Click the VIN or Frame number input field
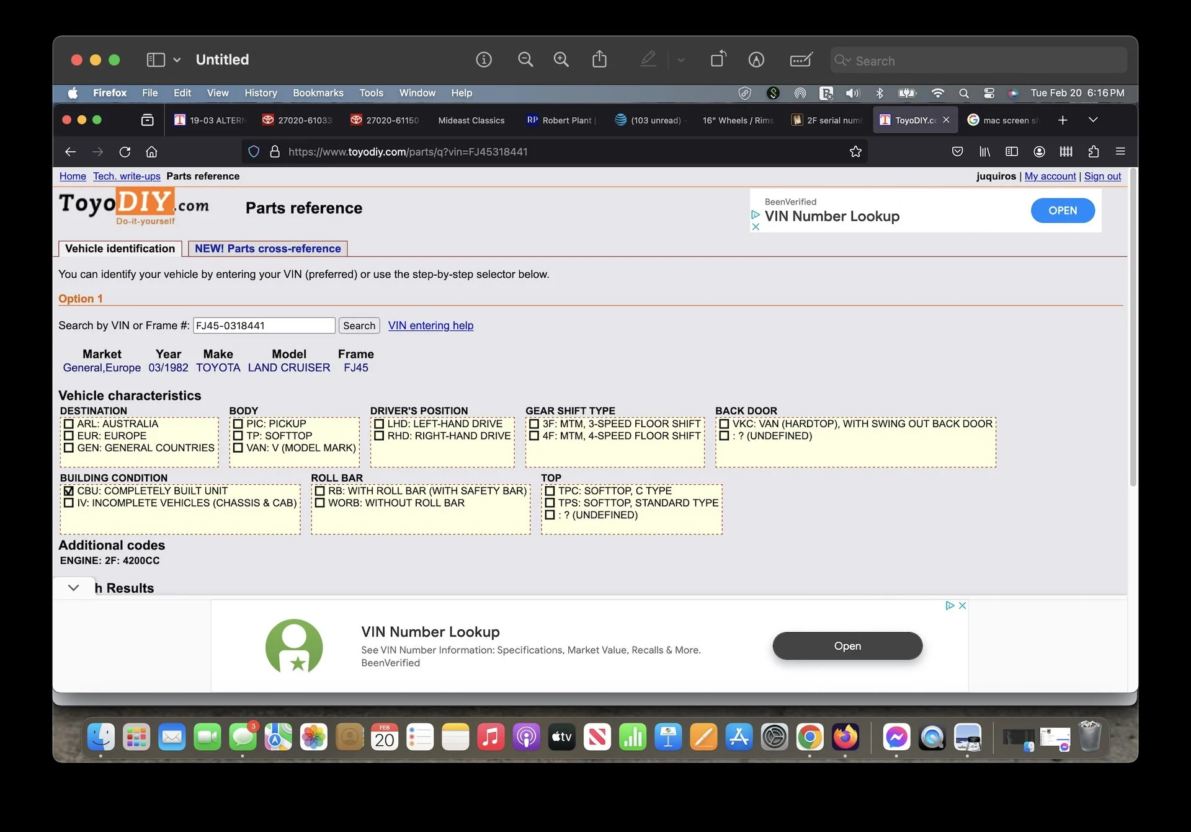Screen dimensions: 1191x832 point(264,325)
